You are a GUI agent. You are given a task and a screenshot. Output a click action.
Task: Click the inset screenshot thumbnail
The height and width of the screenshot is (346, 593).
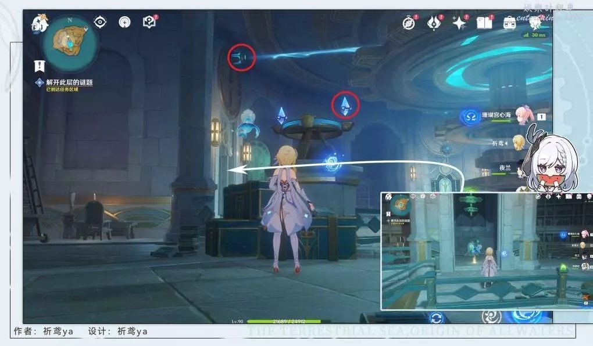pos(486,250)
